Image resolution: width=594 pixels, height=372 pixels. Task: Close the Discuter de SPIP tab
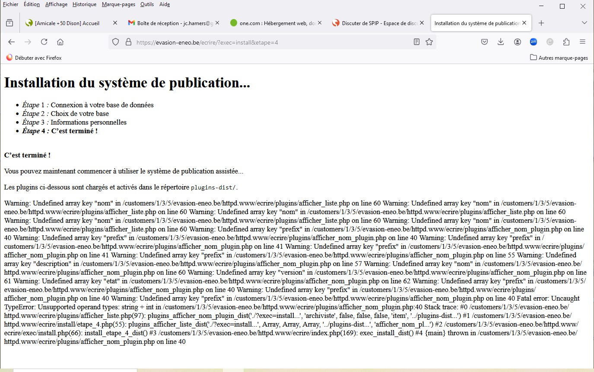click(422, 23)
